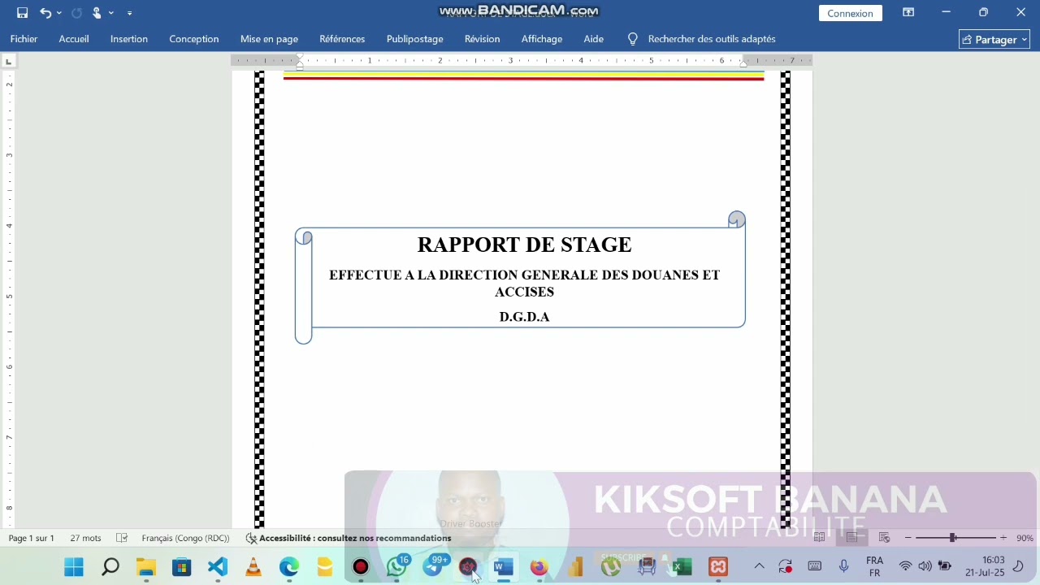Viewport: 1040px width, 585px height.
Task: Click the lightbulb search icon
Action: 633,39
